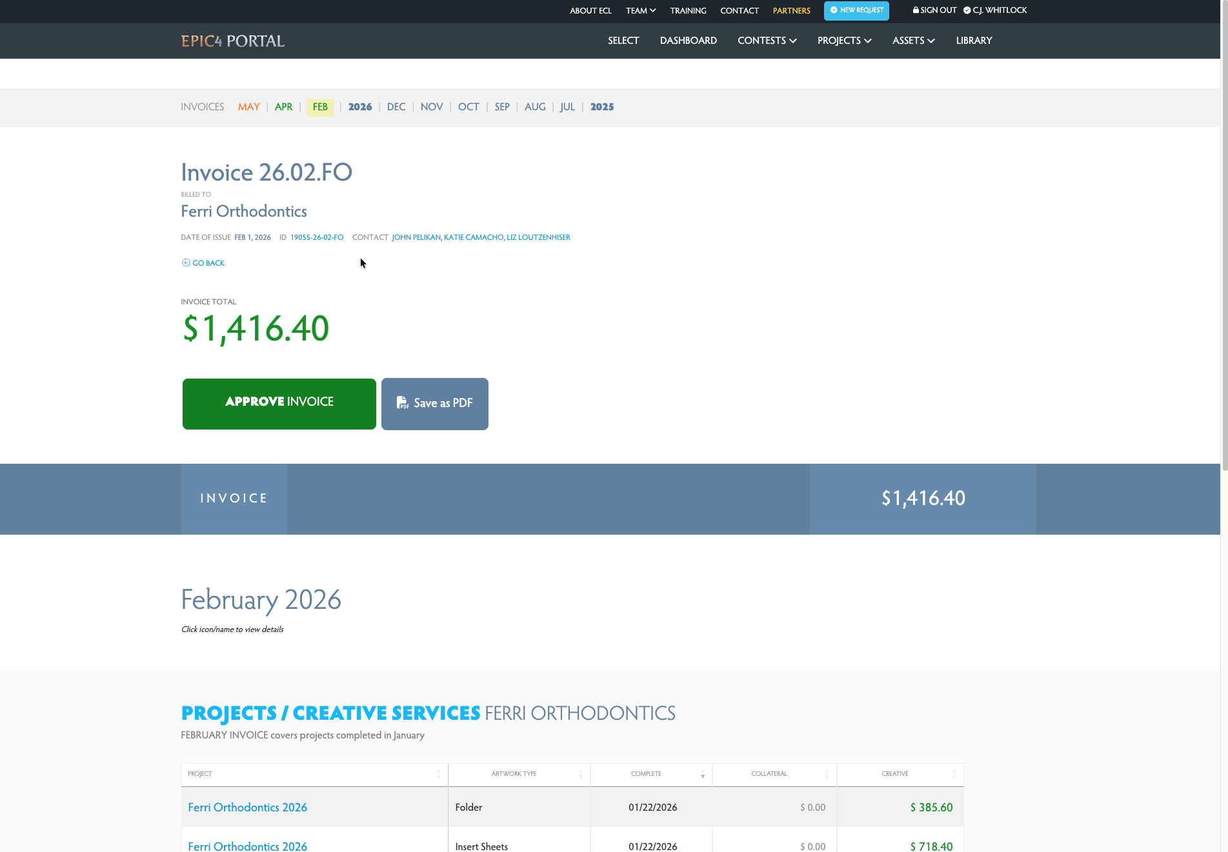Open Ferri Orthodontics 2026 Folder project link
This screenshot has width=1228, height=852.
(x=247, y=807)
